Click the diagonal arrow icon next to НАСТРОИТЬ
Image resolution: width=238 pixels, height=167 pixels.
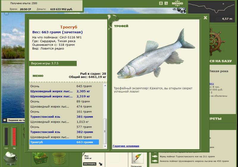[101, 164]
